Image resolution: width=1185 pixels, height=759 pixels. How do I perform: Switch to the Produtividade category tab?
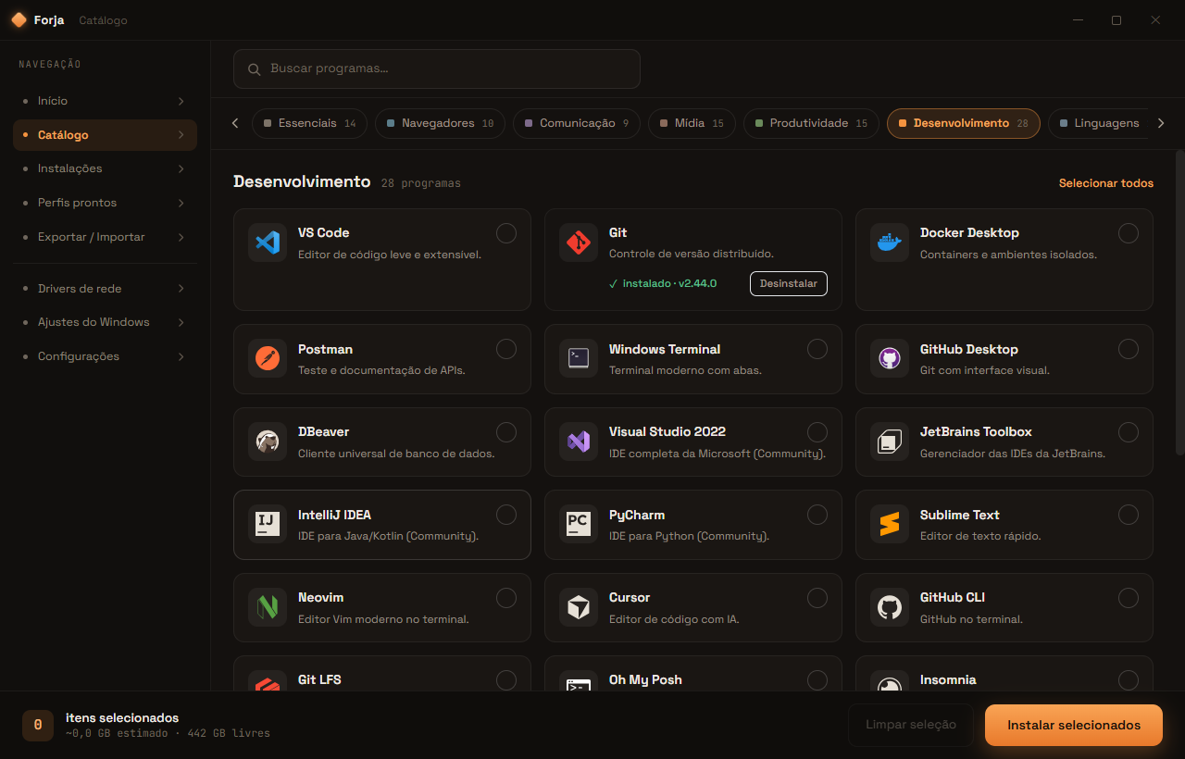point(811,123)
